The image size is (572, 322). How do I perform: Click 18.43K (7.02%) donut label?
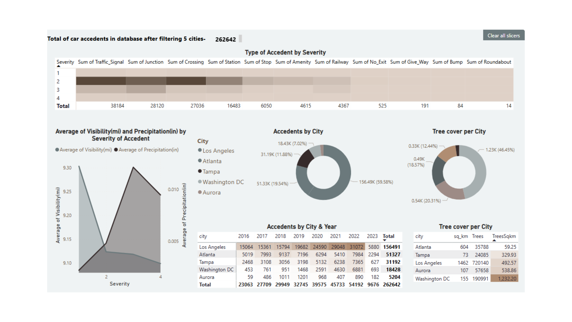coord(292,143)
